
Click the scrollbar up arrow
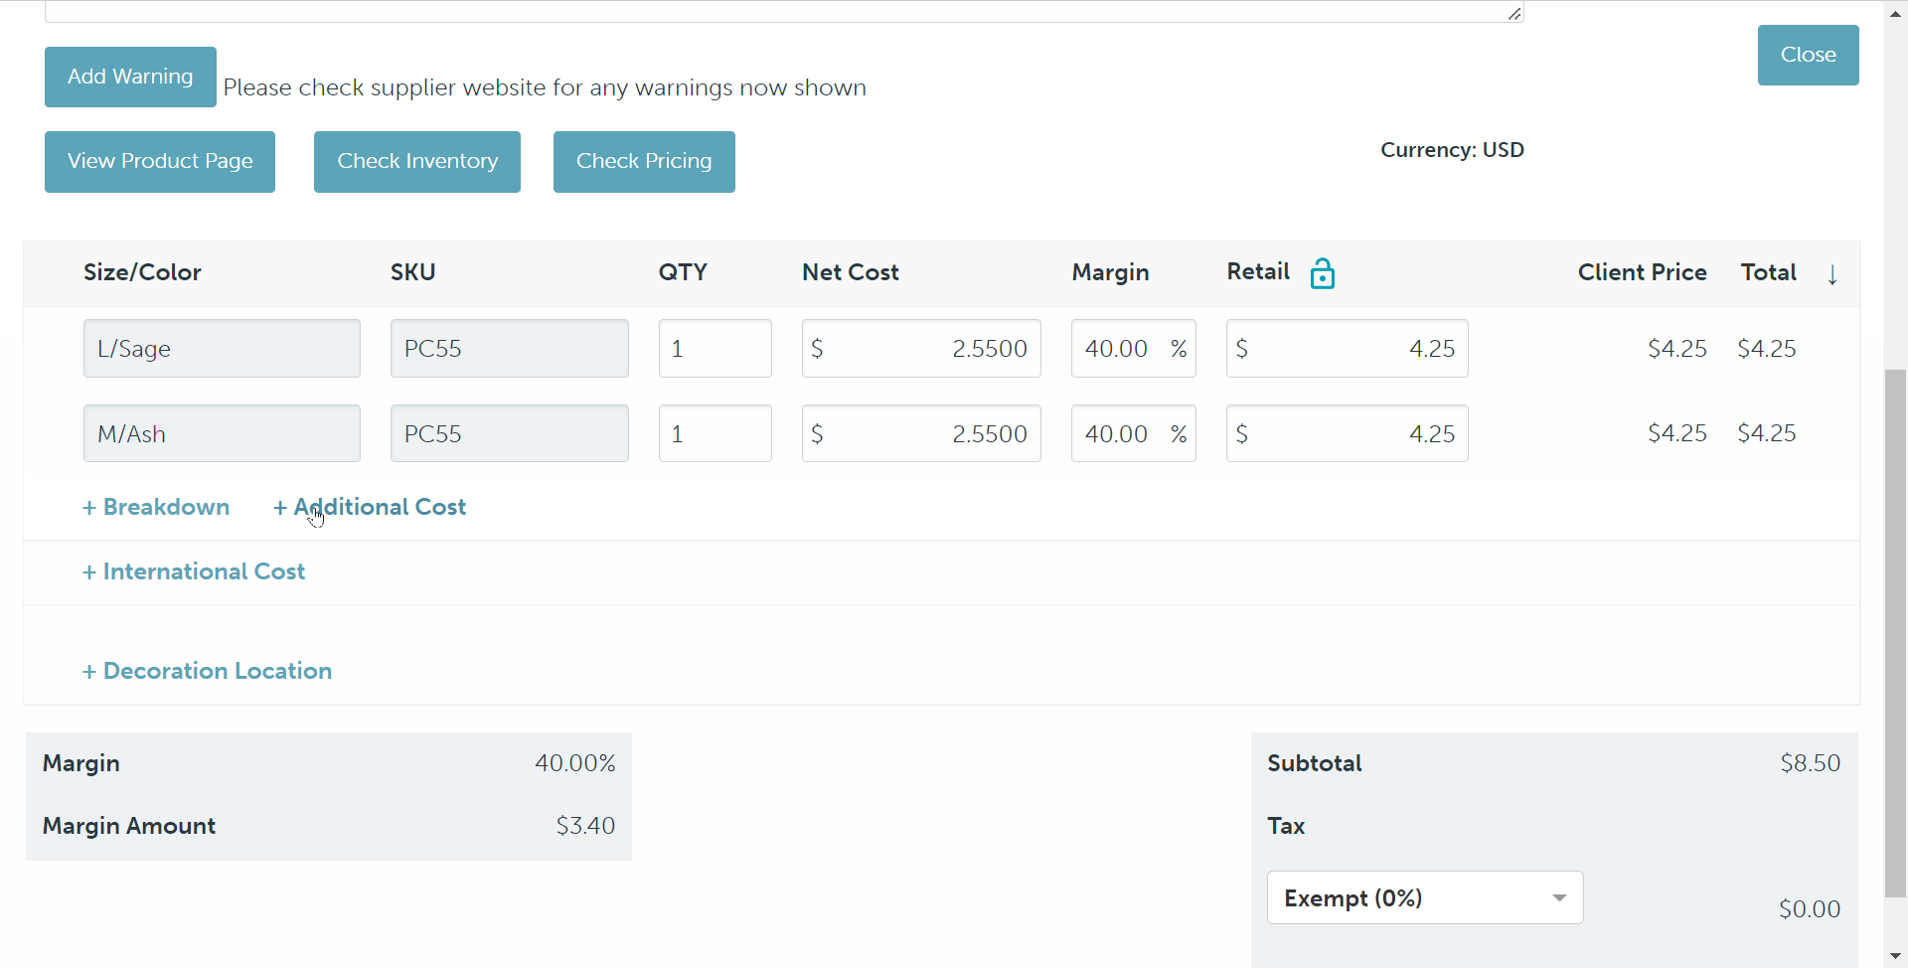click(1895, 13)
